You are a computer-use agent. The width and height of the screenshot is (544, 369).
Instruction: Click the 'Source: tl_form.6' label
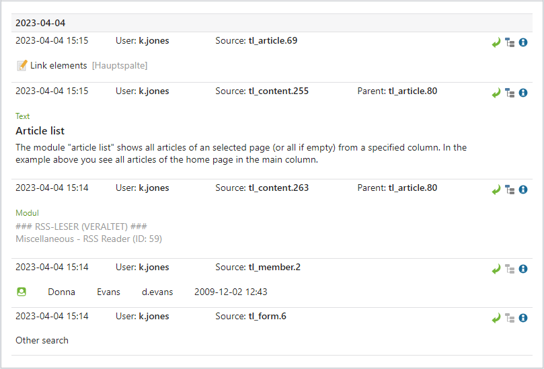click(251, 316)
